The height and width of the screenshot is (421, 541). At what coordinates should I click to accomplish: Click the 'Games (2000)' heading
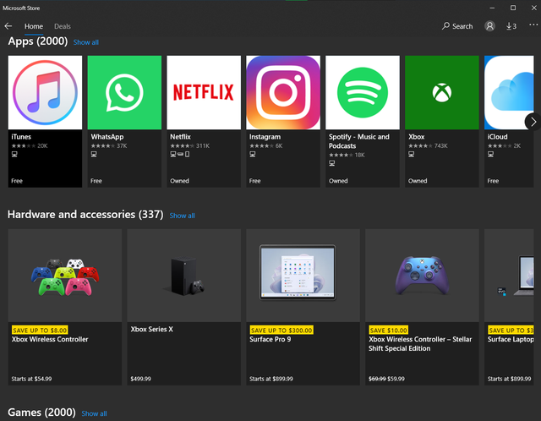tap(41, 413)
